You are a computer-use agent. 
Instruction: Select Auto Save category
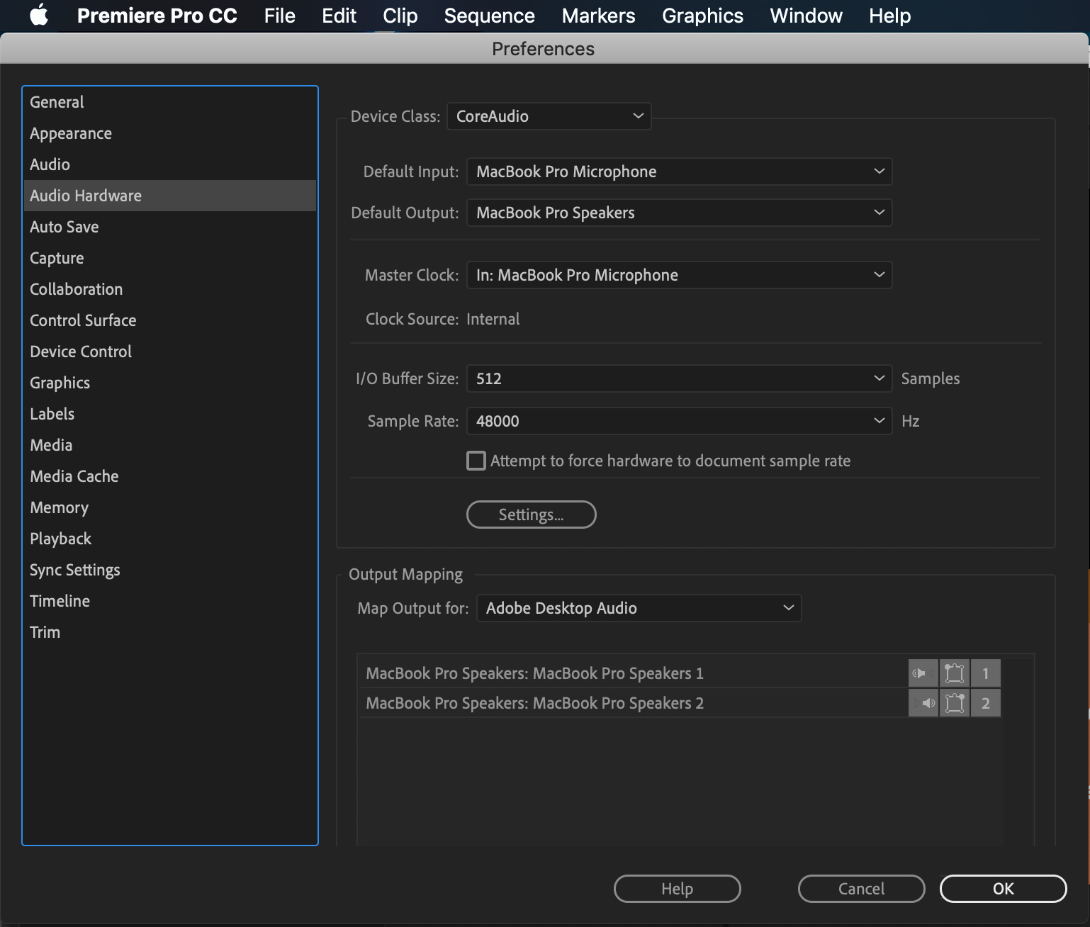[170, 227]
